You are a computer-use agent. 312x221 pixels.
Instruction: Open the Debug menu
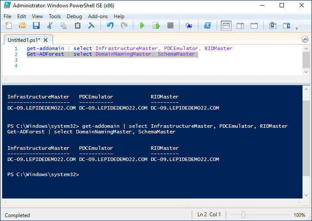[74, 16]
